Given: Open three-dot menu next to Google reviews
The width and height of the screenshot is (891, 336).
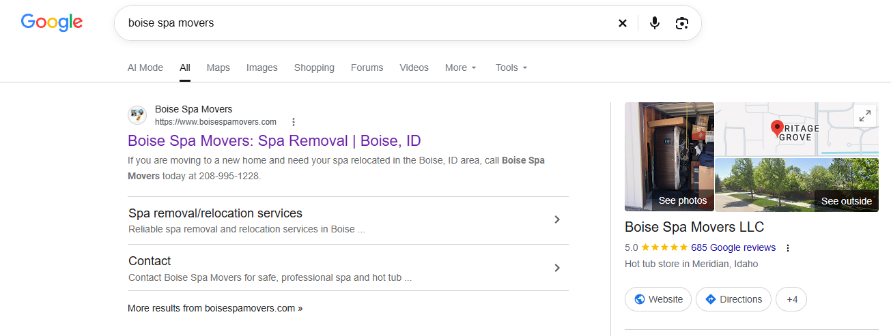Looking at the screenshot, I should [x=788, y=248].
